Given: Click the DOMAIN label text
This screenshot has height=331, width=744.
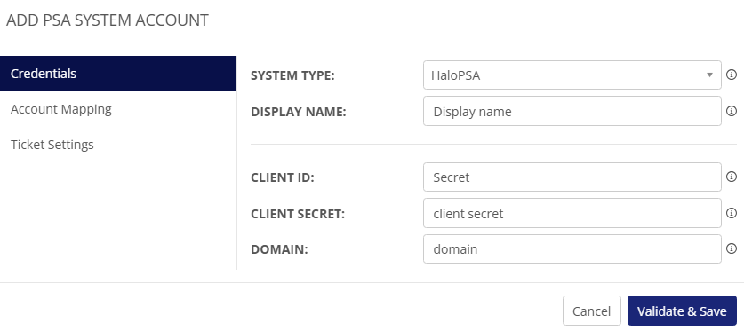Looking at the screenshot, I should pos(279,249).
